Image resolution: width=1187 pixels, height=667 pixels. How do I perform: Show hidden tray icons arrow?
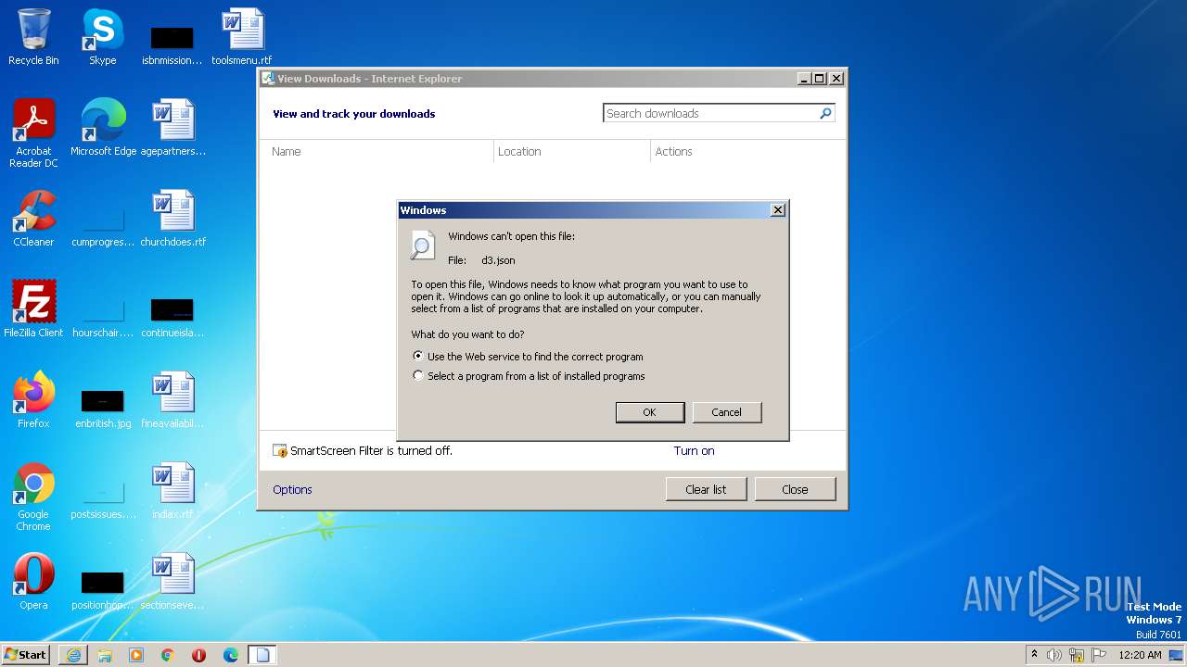pyautogui.click(x=1035, y=654)
